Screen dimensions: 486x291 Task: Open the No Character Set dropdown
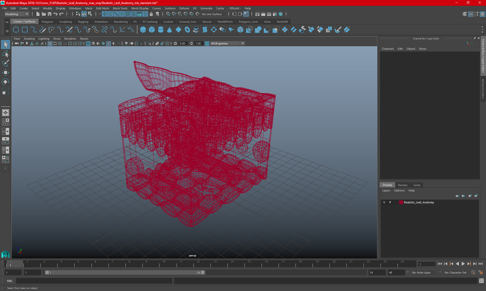pyautogui.click(x=456, y=273)
